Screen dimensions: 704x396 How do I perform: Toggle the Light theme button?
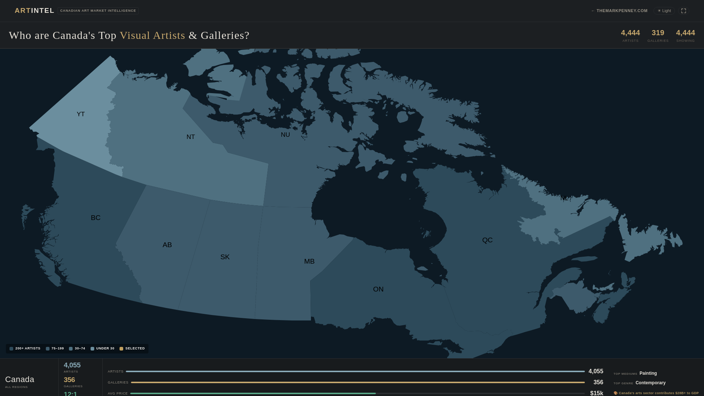point(664,11)
